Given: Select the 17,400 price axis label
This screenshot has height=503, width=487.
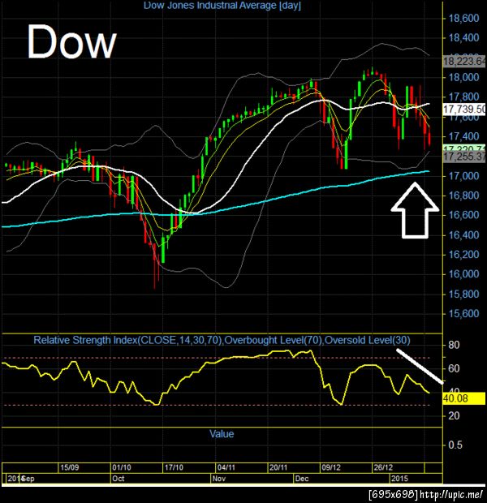Looking at the screenshot, I should [x=463, y=136].
